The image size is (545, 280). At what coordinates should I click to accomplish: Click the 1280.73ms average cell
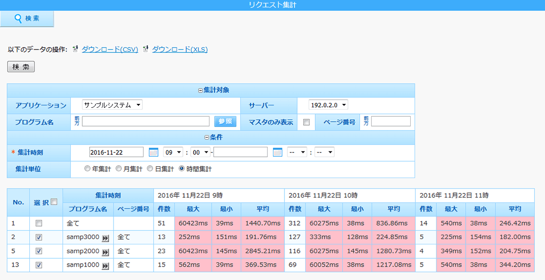393,251
